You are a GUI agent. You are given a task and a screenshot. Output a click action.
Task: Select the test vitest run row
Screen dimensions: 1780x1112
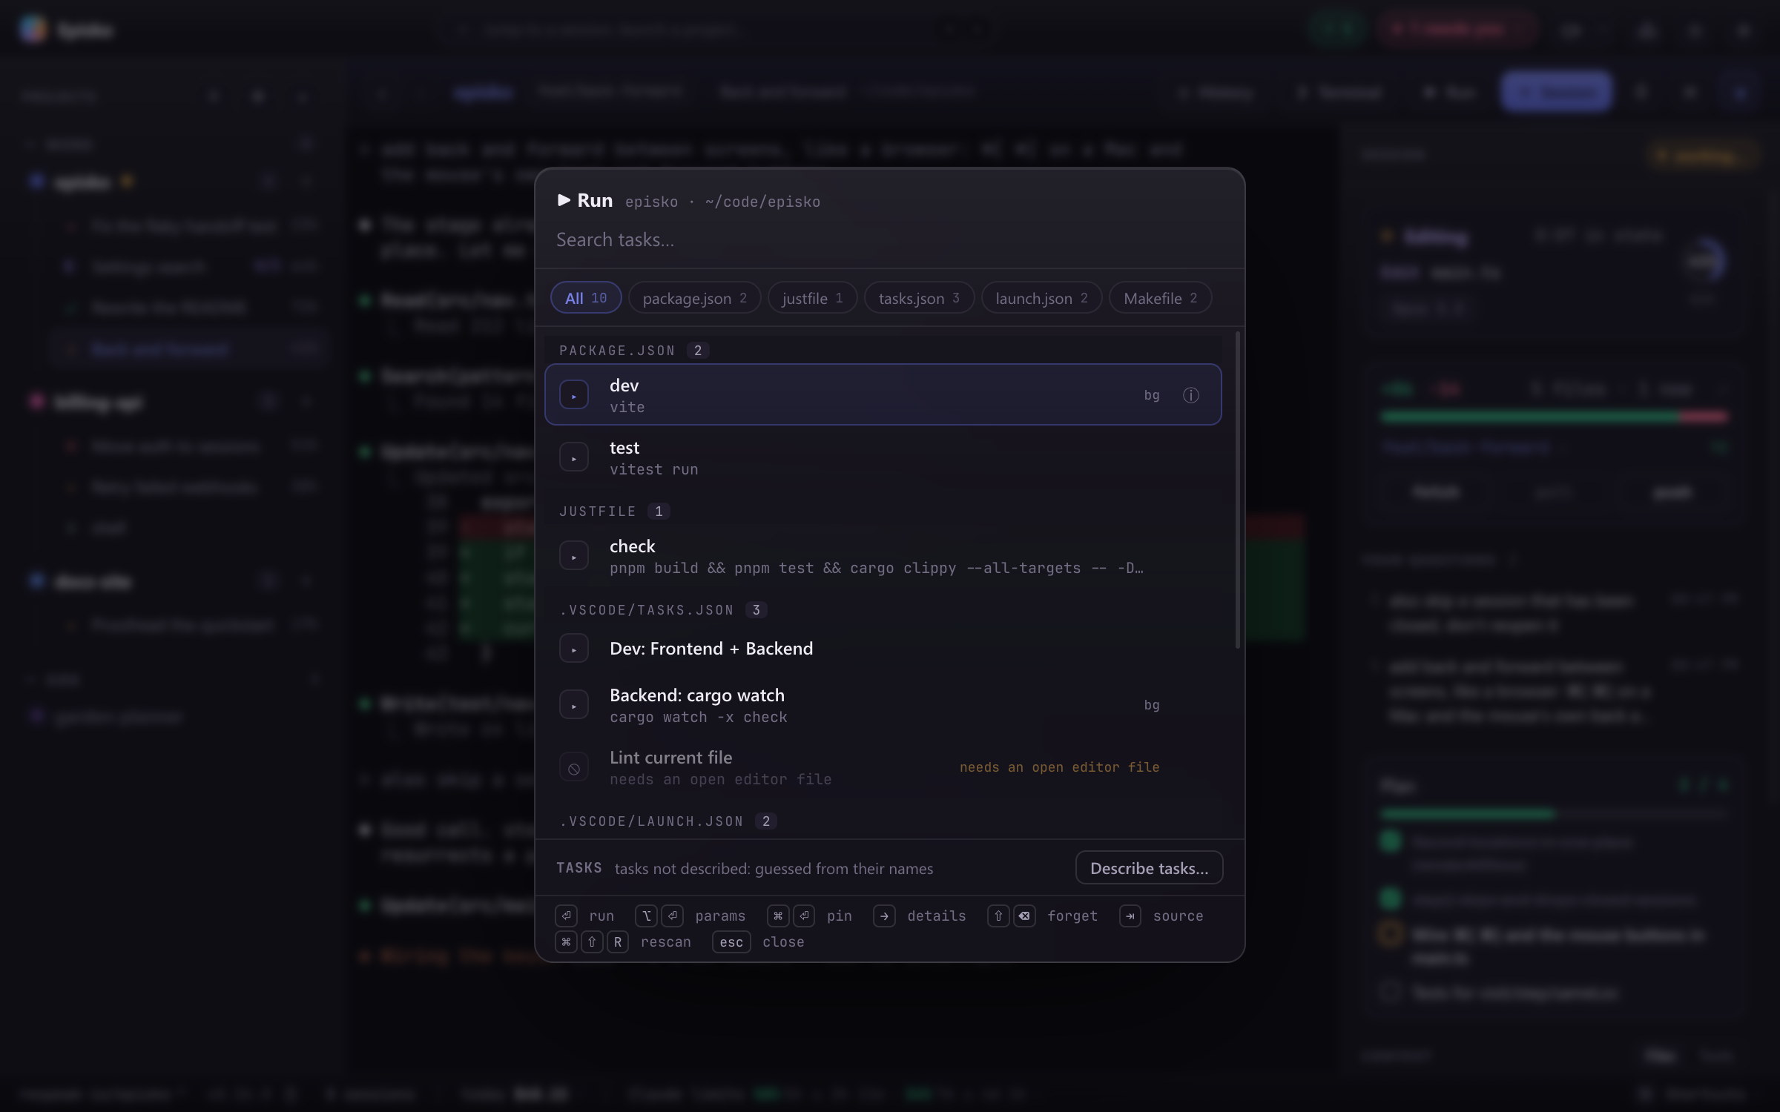click(883, 457)
